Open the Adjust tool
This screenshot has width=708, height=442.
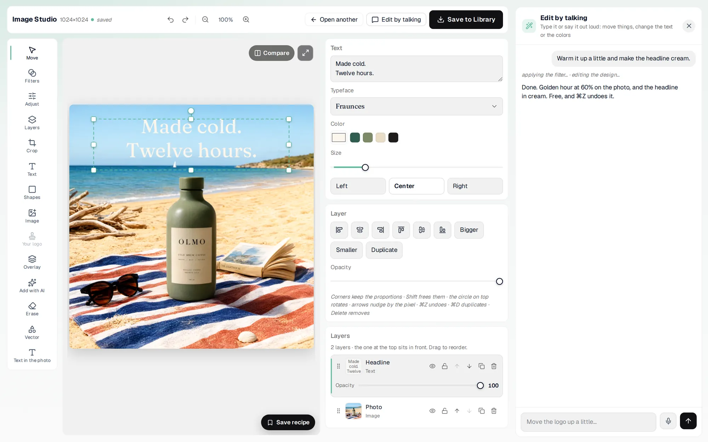pos(32,99)
